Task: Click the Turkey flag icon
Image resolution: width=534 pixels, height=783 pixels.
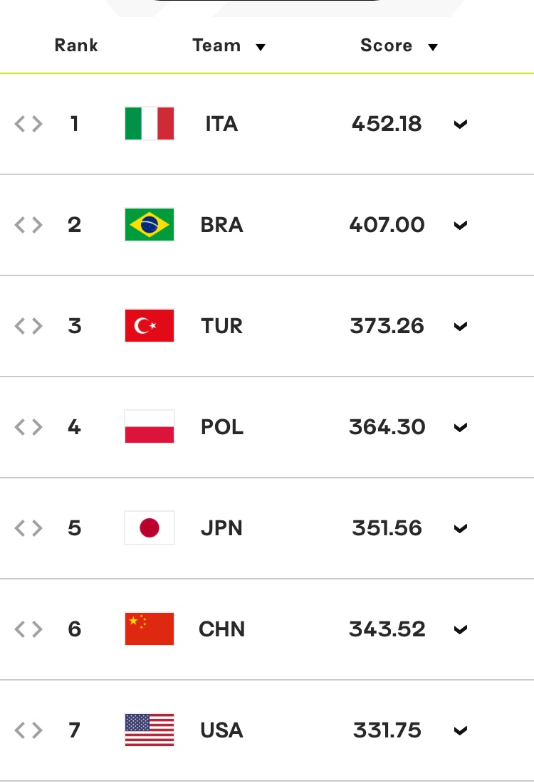Action: tap(150, 326)
